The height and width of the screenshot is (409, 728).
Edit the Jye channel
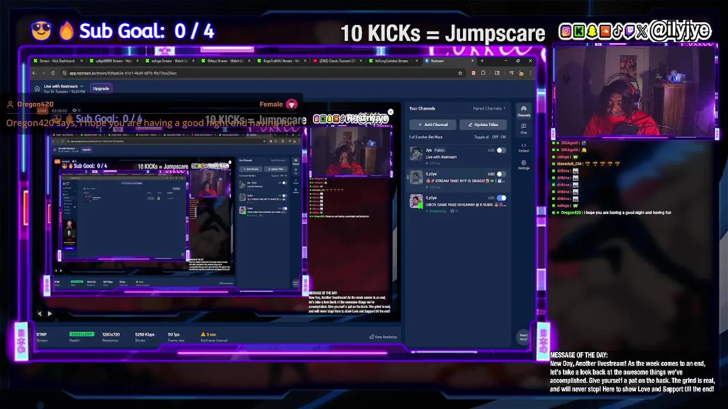pos(491,151)
